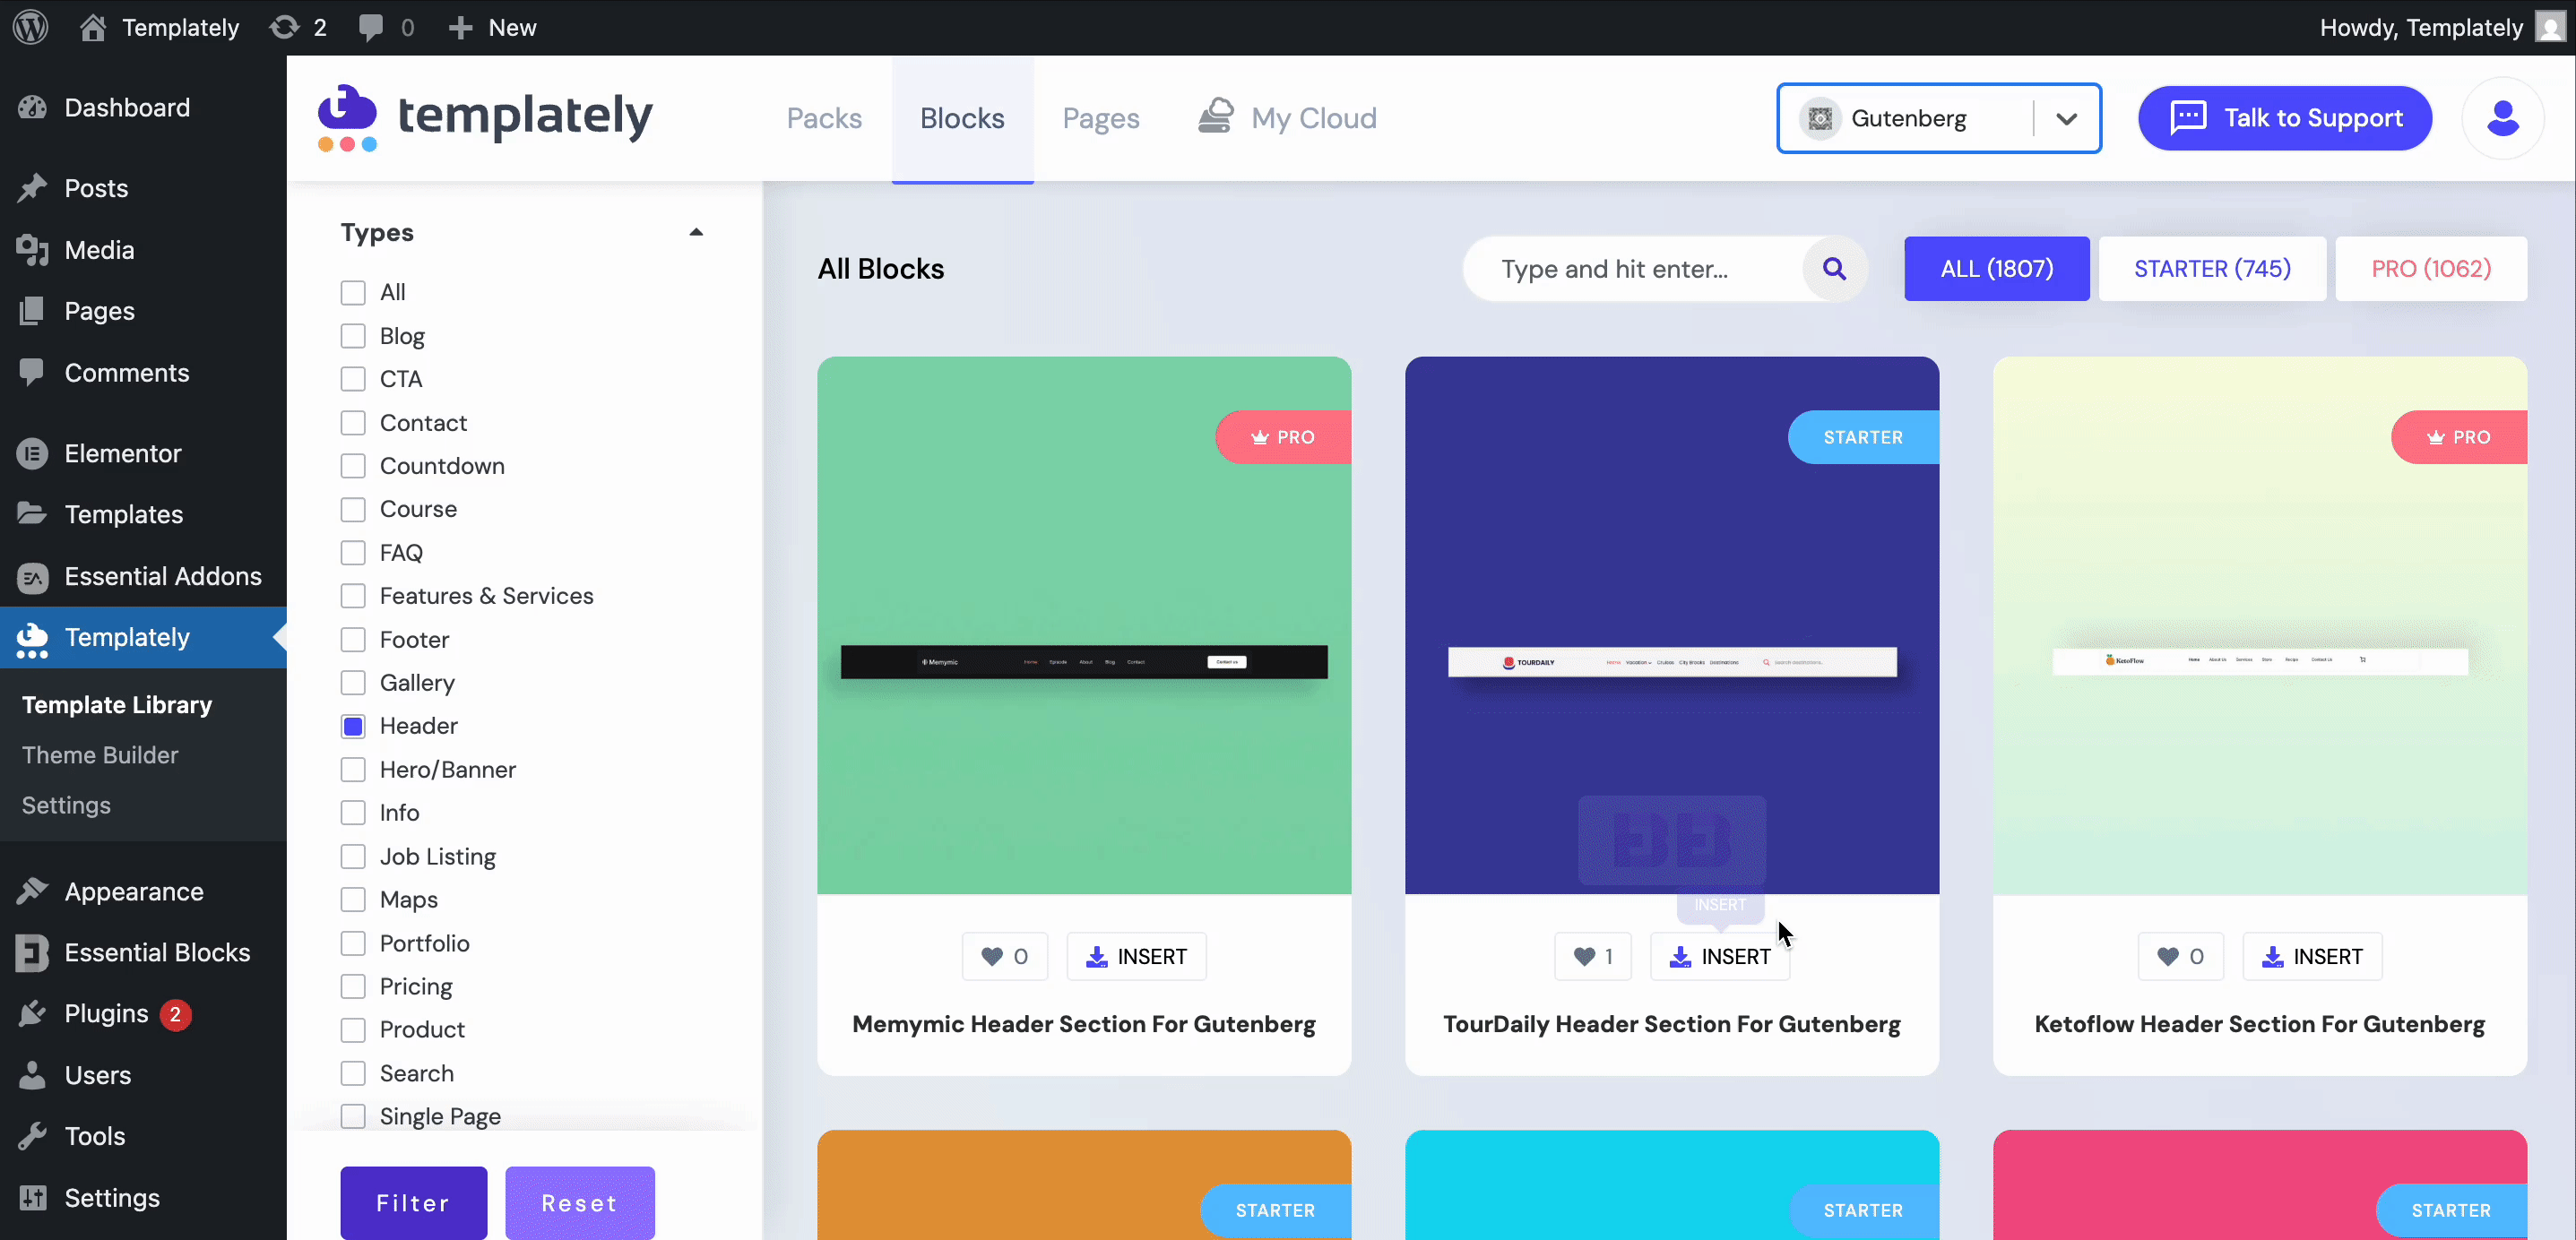Collapse the Types filter section arrow
The width and height of the screenshot is (2576, 1240).
click(x=696, y=232)
